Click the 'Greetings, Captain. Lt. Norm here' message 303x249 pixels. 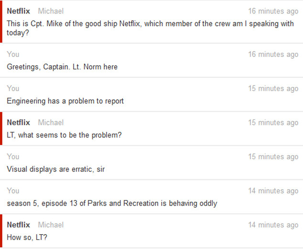(62, 67)
